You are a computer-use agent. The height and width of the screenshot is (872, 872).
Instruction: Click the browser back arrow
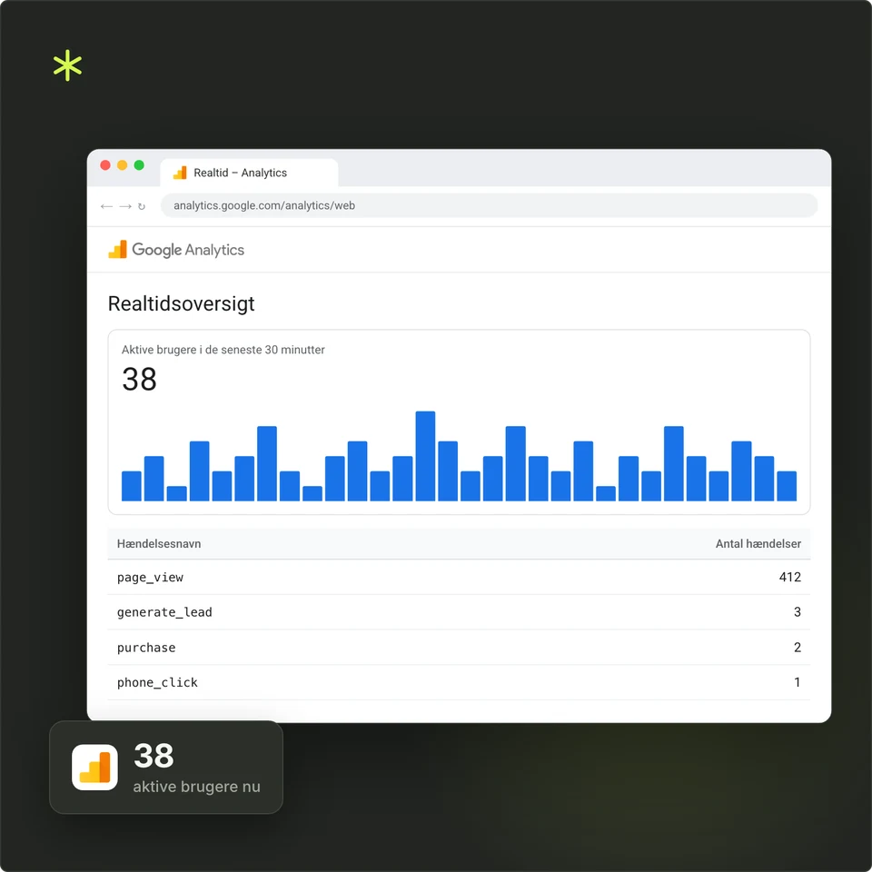pos(106,206)
